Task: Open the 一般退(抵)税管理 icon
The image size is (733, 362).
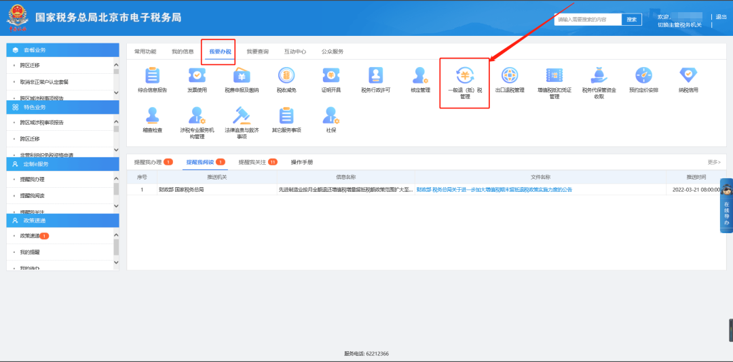Action: coord(465,75)
